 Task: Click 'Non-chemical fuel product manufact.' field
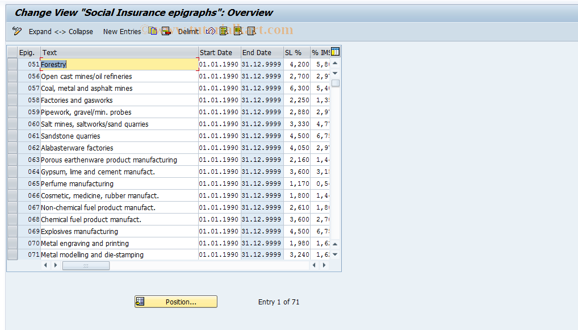[119, 207]
